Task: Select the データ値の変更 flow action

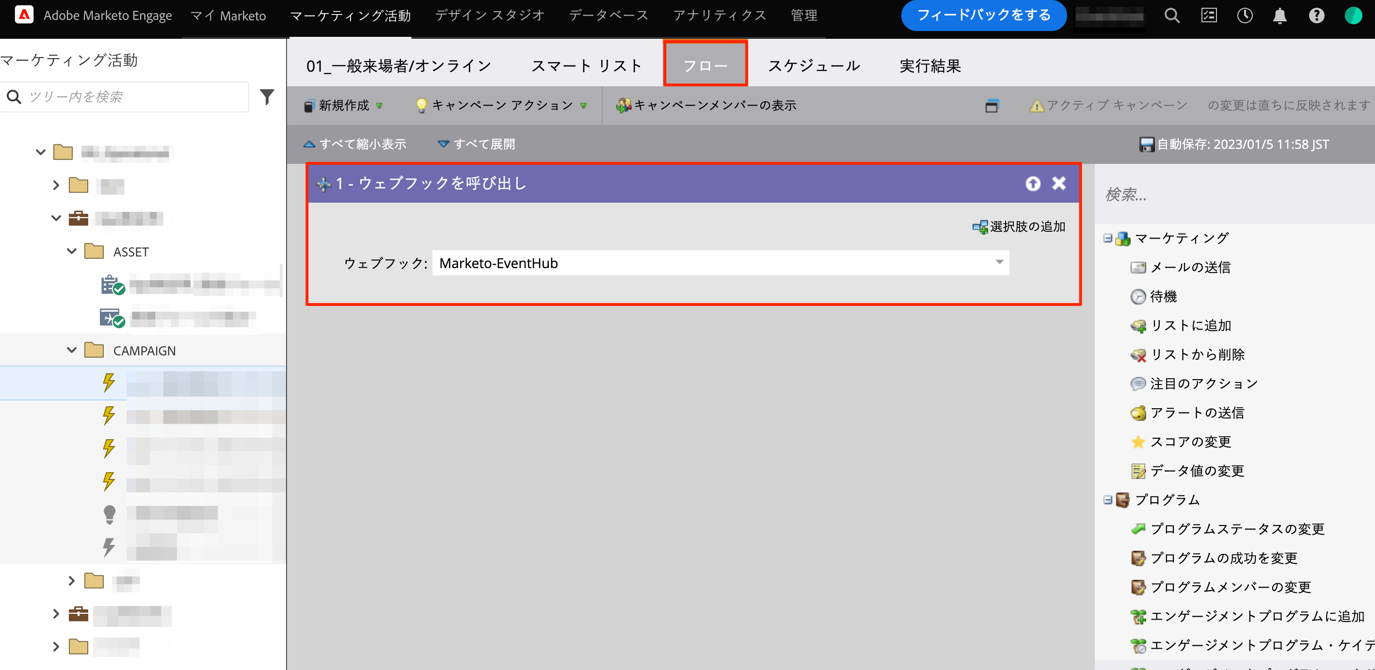Action: click(x=1187, y=471)
